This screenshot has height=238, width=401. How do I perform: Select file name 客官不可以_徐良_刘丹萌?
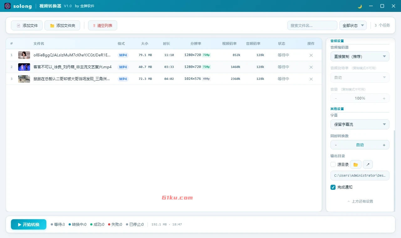72,67
